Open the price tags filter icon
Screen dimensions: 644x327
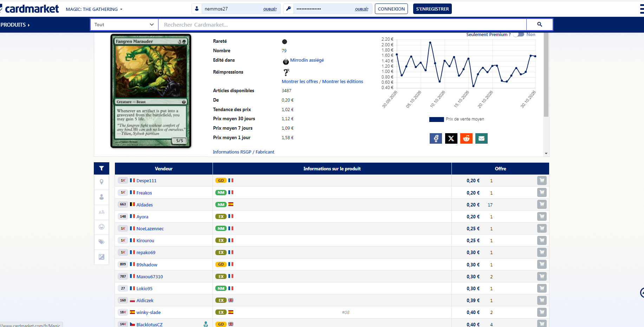pos(102,242)
